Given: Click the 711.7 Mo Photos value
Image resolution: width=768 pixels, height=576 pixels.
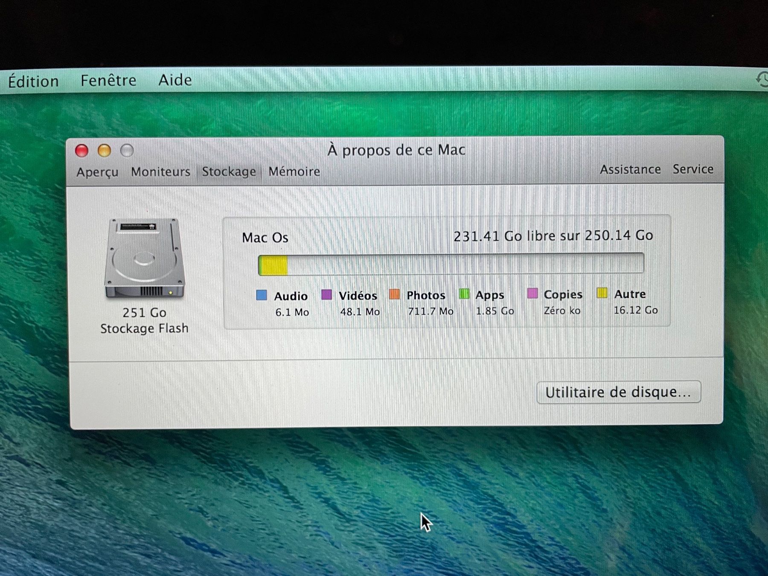Looking at the screenshot, I should coord(431,311).
